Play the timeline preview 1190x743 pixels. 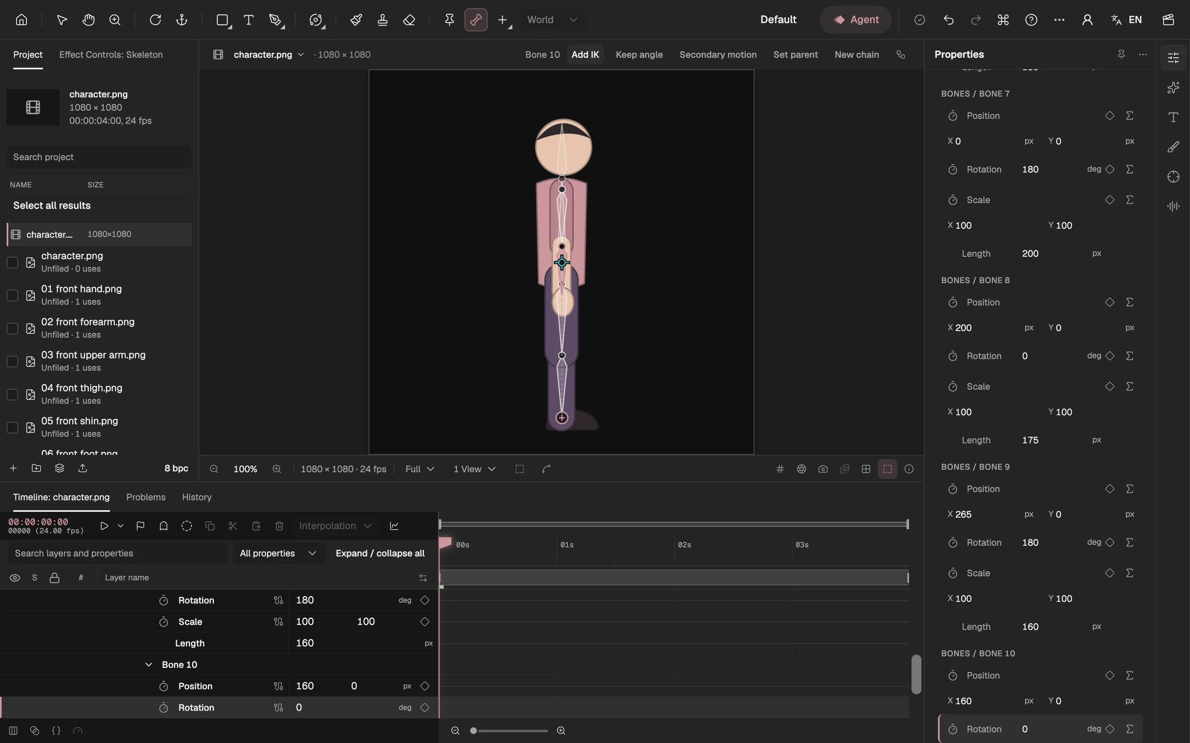(104, 526)
